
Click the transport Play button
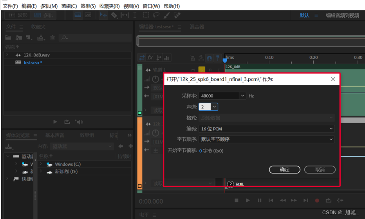(x=248, y=200)
